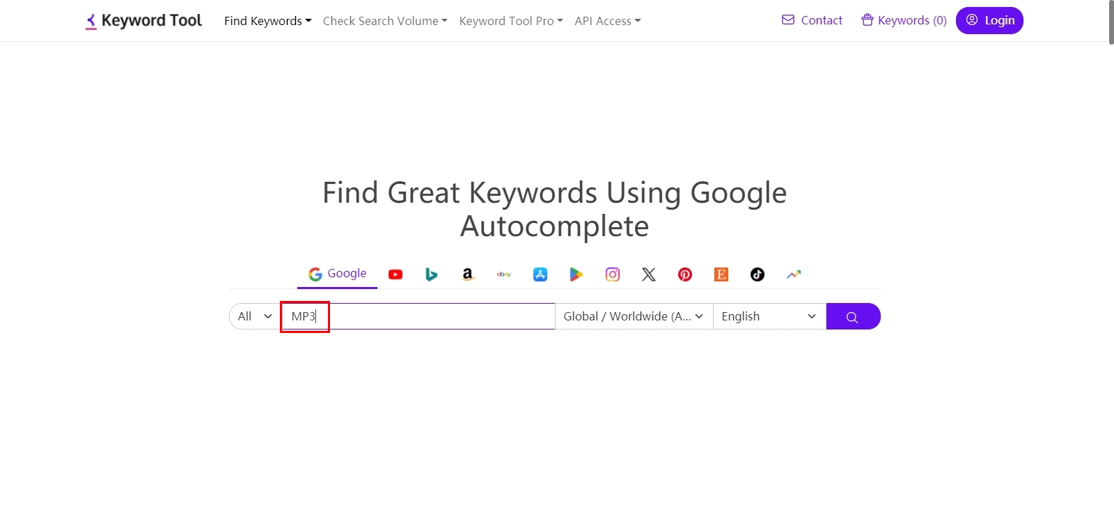This screenshot has height=512, width=1114.
Task: Open the Check Search Volume menu
Action: point(385,21)
